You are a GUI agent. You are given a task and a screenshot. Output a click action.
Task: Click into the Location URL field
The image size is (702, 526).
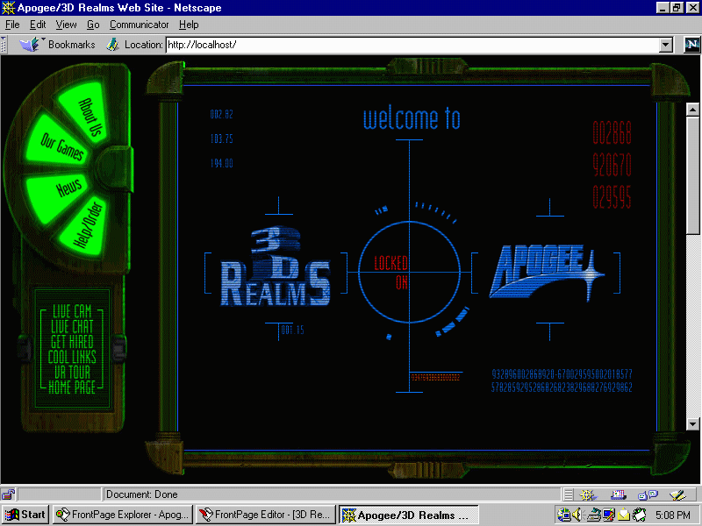click(x=411, y=44)
